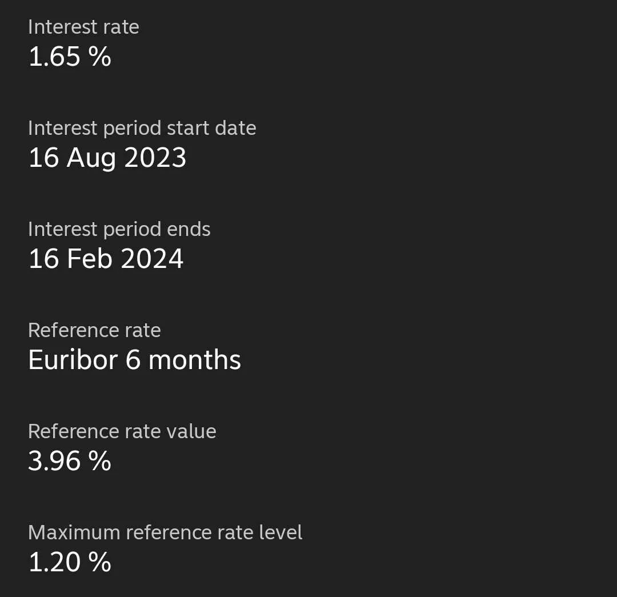Click the year 2024 in end date
Image resolution: width=617 pixels, height=597 pixels.
tap(152, 259)
